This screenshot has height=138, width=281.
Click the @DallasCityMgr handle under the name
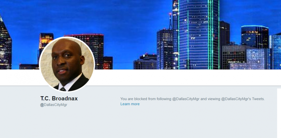coord(54,105)
